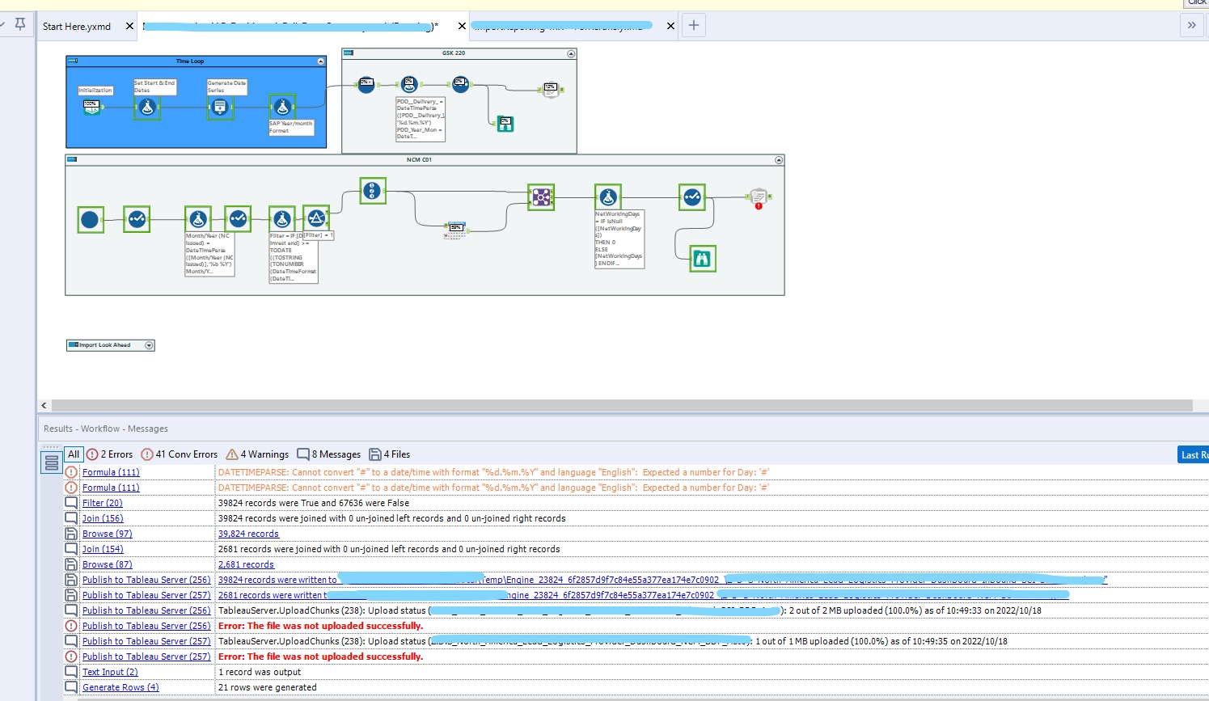
Task: Click the Generate Date Series tool
Action: point(220,107)
